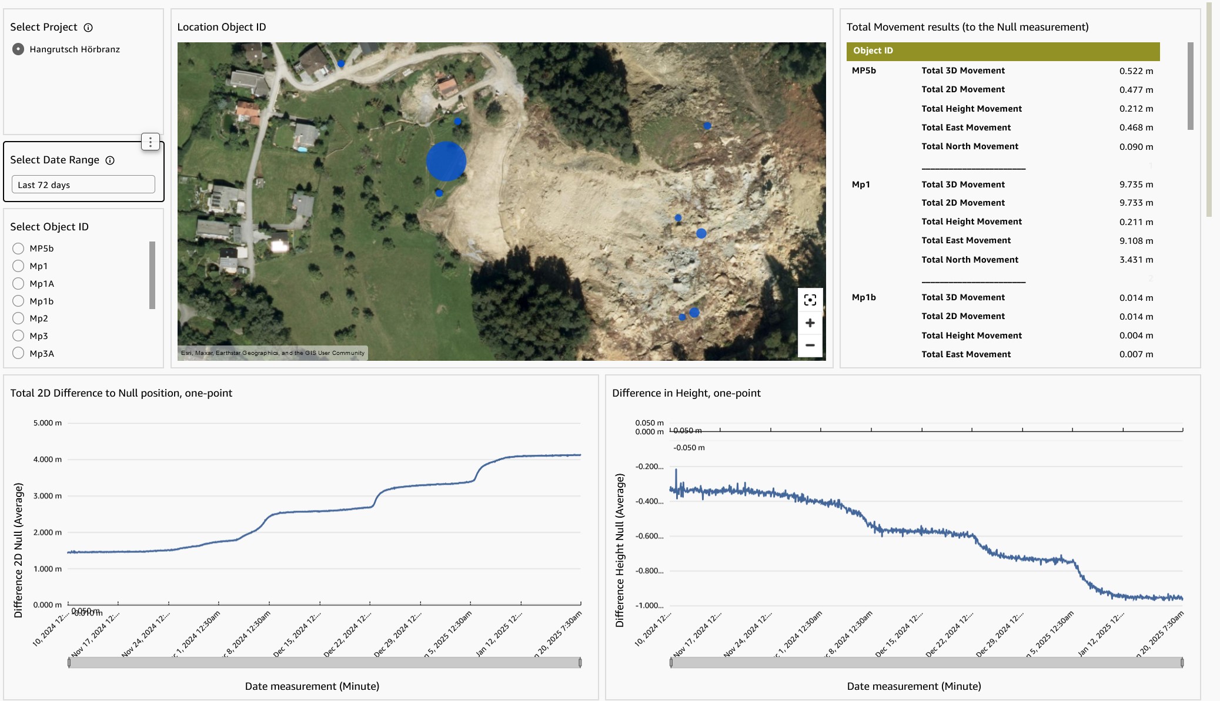Select the MP5b object radio button
1220x701 pixels.
click(x=18, y=249)
